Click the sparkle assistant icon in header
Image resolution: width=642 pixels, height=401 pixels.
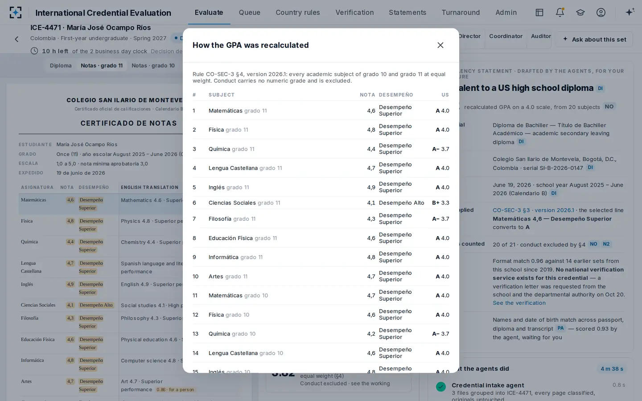pos(630,12)
